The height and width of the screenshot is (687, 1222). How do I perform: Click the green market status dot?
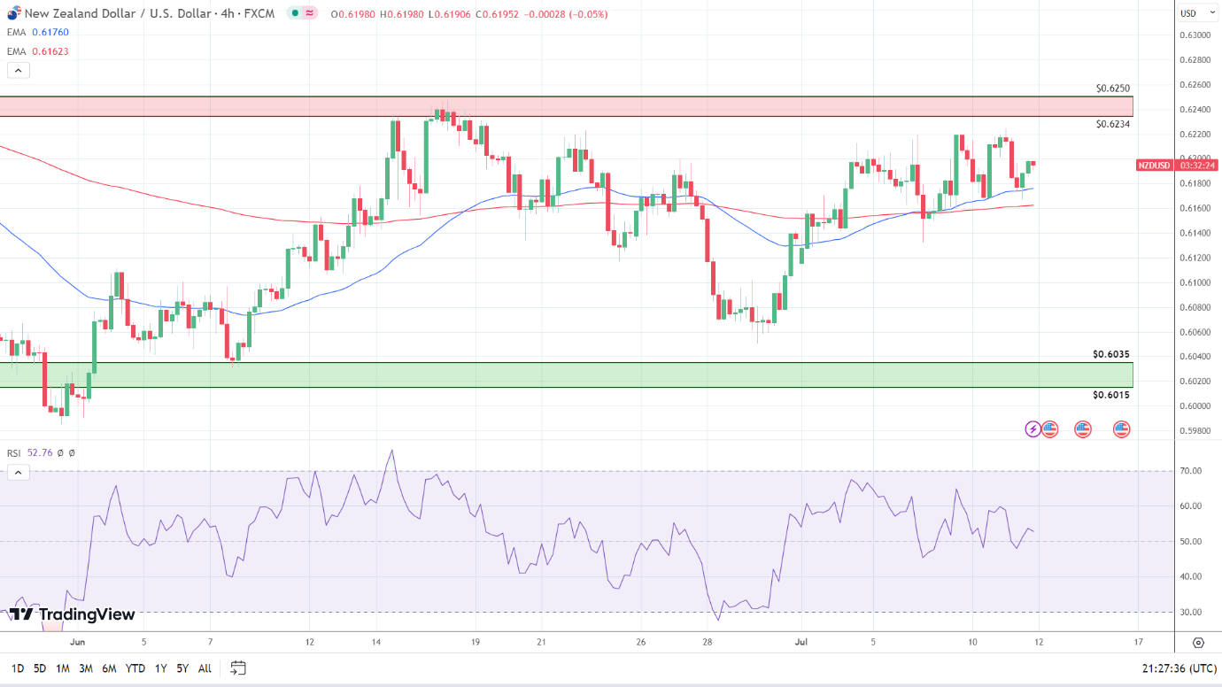click(295, 13)
